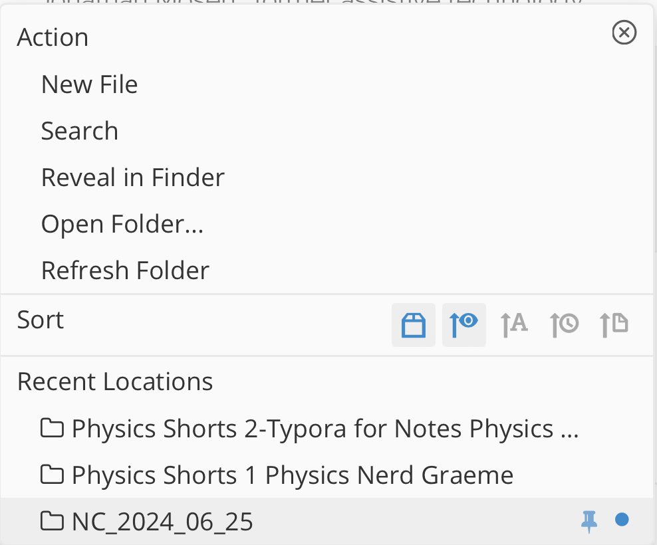The width and height of the screenshot is (657, 545).
Task: Choose New File from Action menu
Action: pos(89,84)
